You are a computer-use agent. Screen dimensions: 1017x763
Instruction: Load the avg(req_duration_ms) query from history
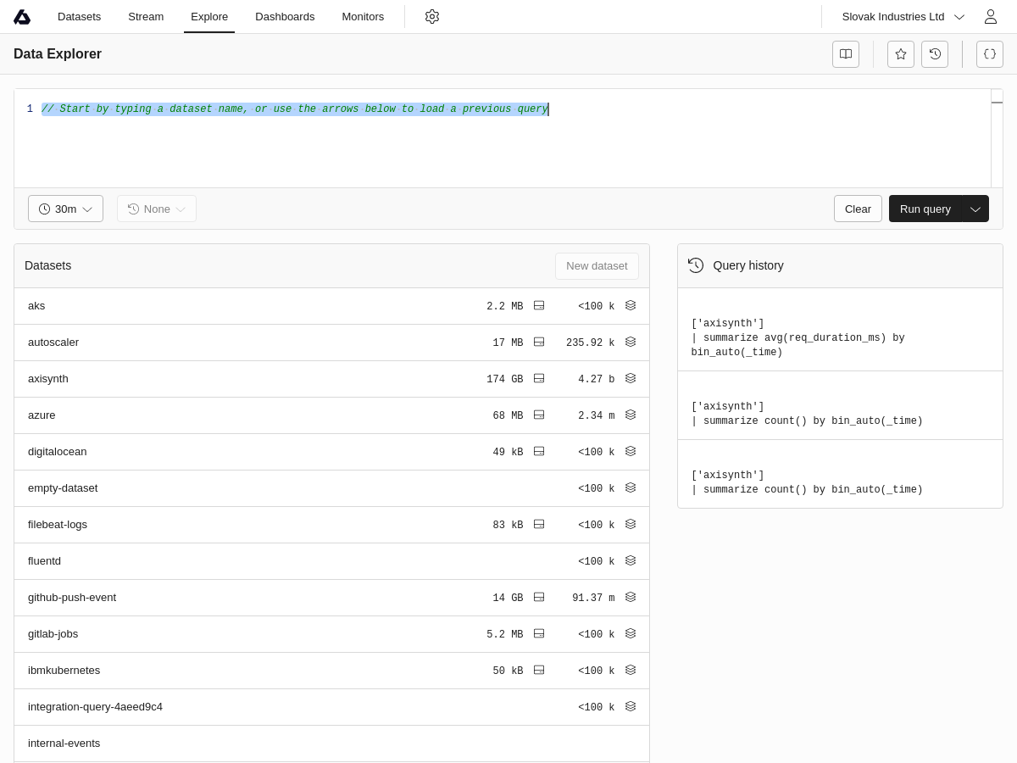coord(797,337)
